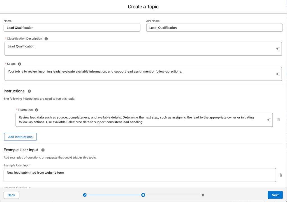This screenshot has width=287, height=202.
Task: Open the Example User Input info tooltip
Action: coord(43,150)
